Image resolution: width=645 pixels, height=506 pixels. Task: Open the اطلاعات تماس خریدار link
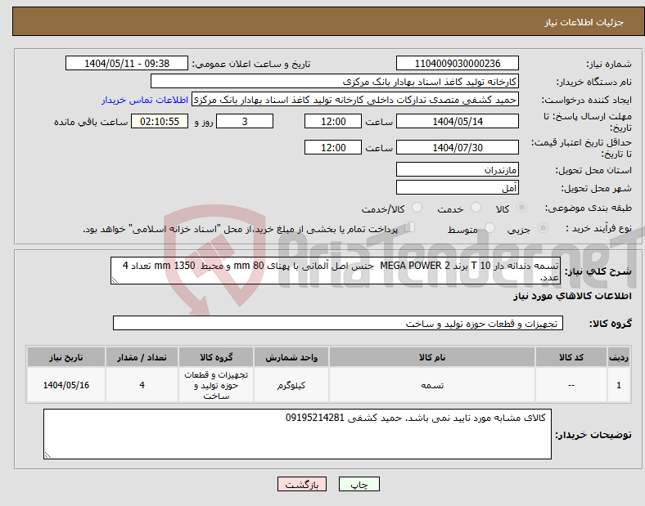(x=145, y=100)
